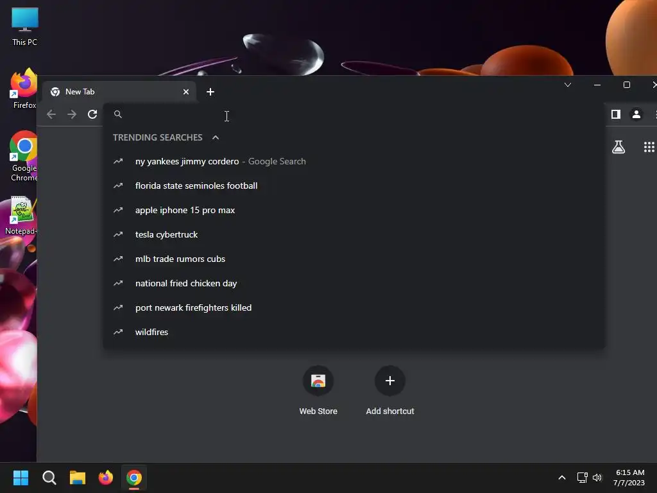Click the Add shortcut button

click(389, 391)
